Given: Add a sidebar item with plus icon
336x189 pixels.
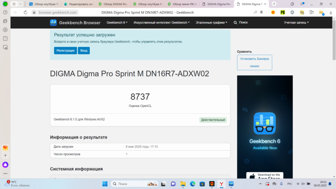Looking at the screenshot, I should [5, 155].
